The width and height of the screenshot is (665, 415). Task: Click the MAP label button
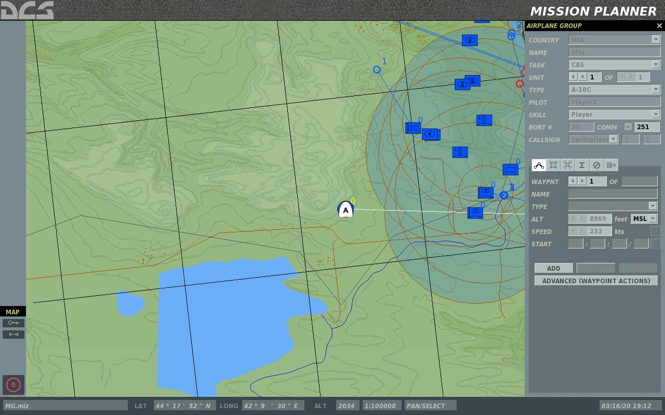(x=12, y=312)
